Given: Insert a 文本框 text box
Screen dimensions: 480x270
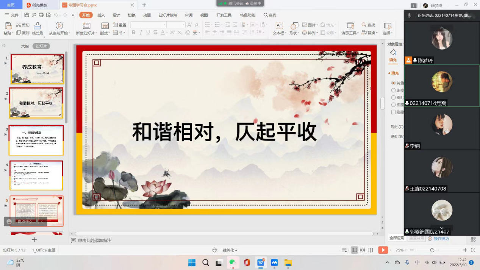Looking at the screenshot, I should 279,25.
